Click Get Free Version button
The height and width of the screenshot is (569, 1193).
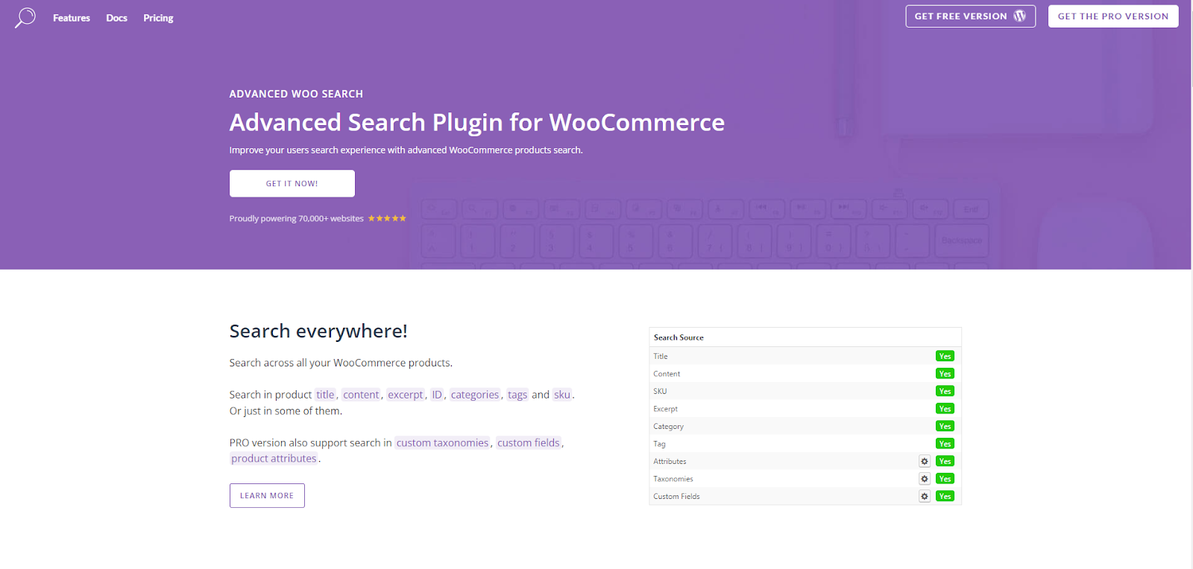(970, 16)
